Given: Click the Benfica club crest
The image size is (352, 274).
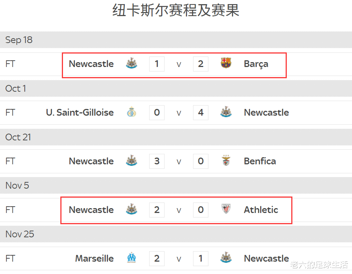Looking at the screenshot, I should 226,161.
